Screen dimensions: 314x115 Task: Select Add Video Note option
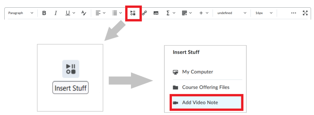[206, 102]
